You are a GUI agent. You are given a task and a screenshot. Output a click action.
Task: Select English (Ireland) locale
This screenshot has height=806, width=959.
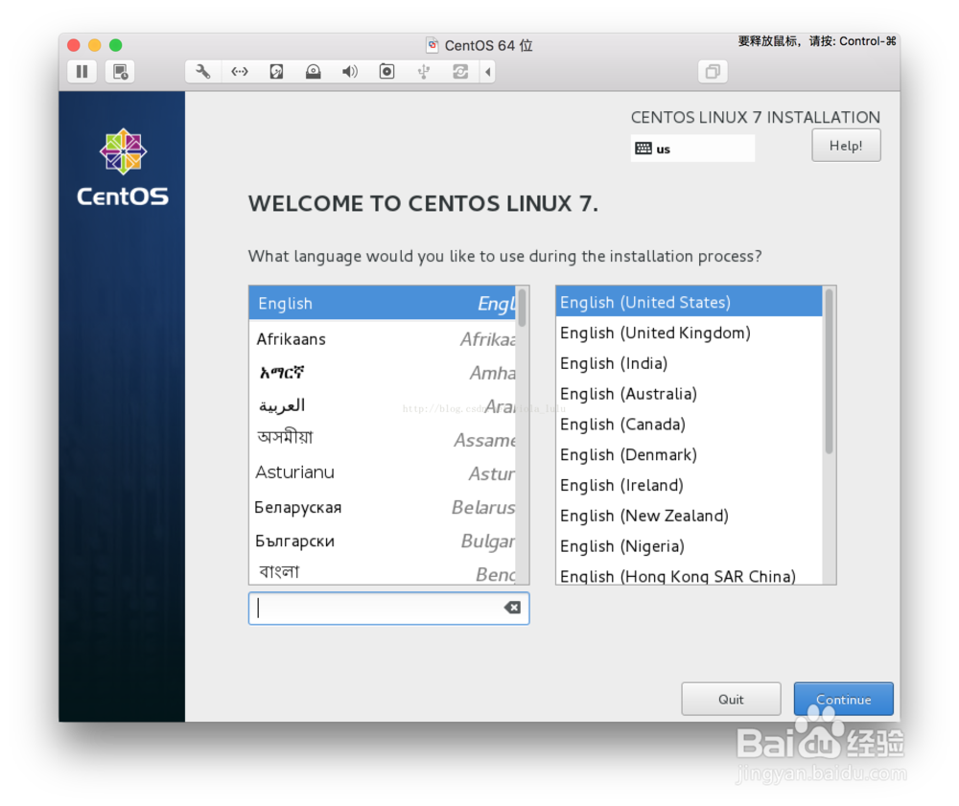pyautogui.click(x=689, y=485)
